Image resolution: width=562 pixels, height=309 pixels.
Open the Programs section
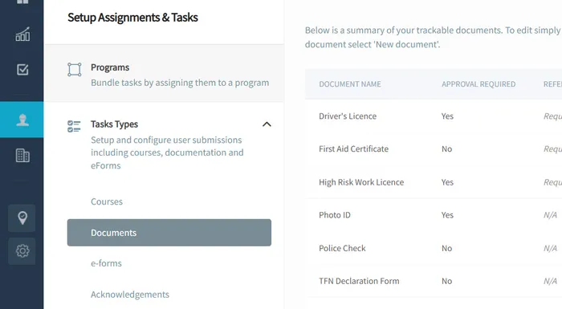point(164,74)
